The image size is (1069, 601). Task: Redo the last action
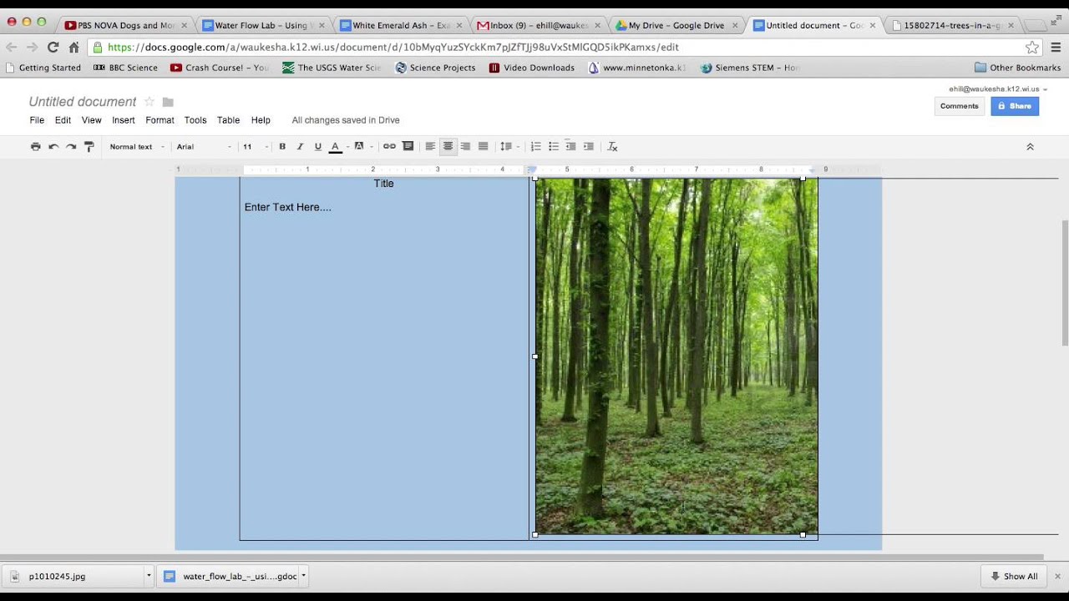click(71, 146)
